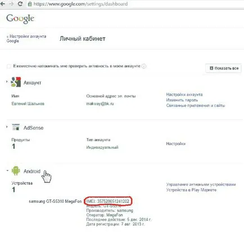
Task: Reload the page with refresh icon
Action: click(x=20, y=4)
